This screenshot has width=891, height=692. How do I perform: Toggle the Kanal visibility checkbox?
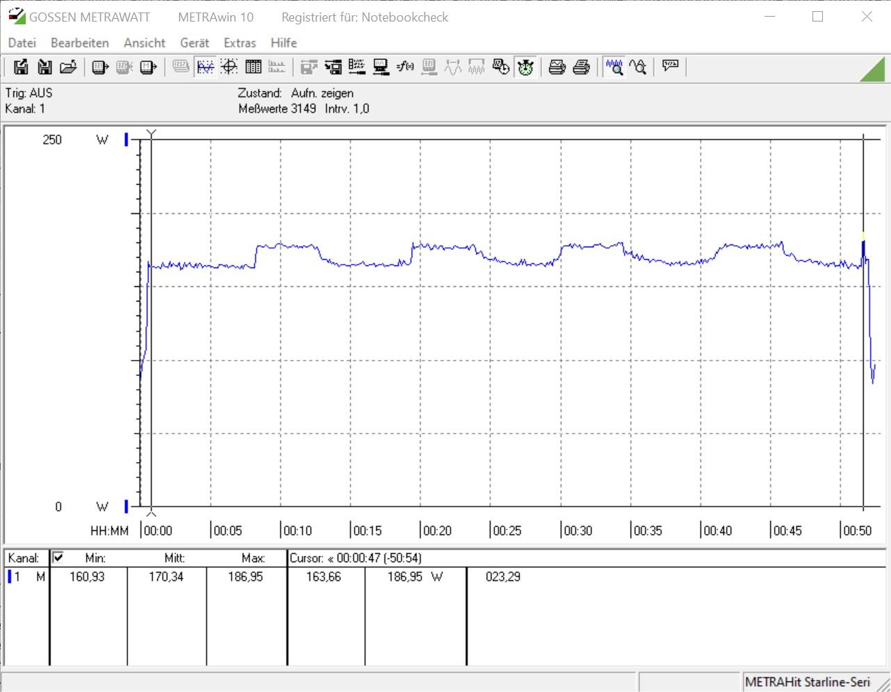pos(58,557)
